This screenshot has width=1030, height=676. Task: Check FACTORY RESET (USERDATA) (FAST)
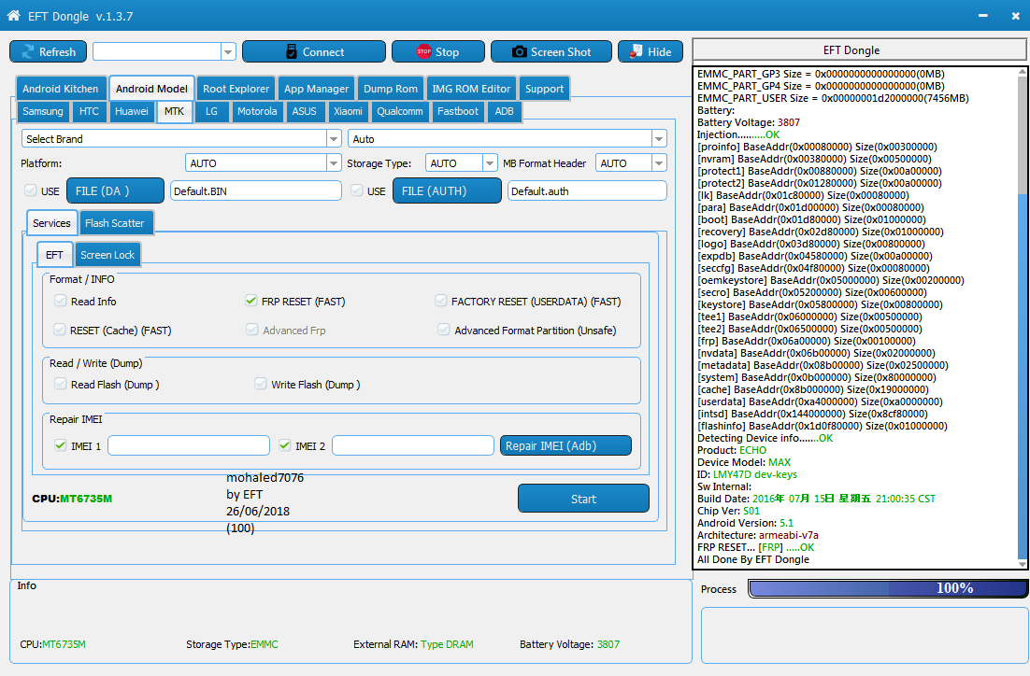440,301
